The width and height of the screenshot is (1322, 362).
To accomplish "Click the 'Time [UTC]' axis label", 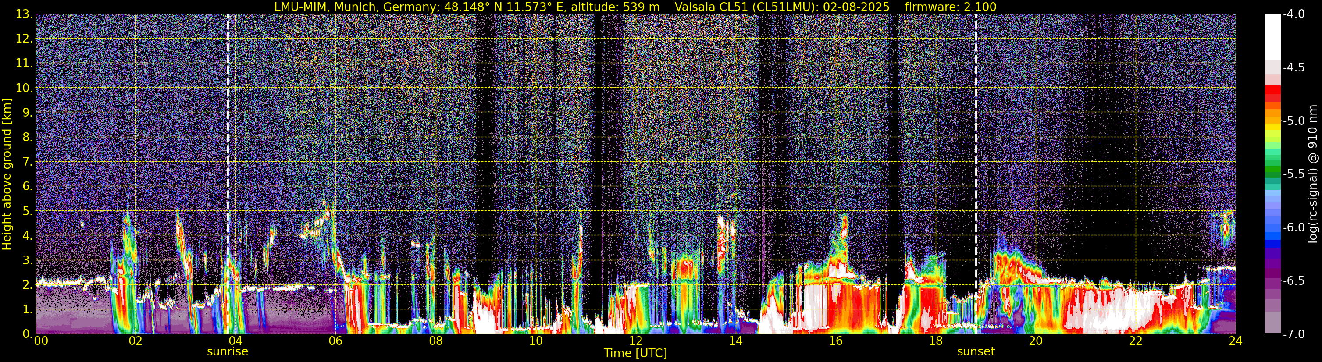I will tap(635, 353).
